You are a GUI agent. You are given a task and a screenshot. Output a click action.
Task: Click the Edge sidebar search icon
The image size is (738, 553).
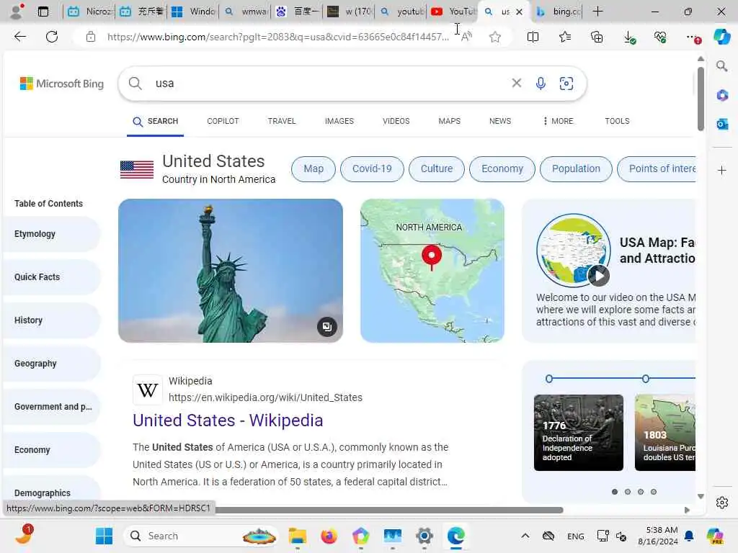click(x=722, y=66)
